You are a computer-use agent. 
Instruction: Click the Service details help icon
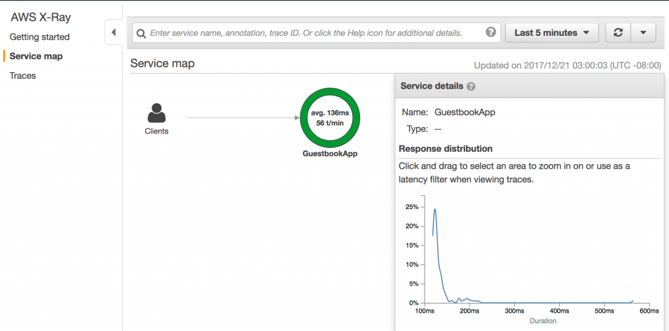(470, 87)
